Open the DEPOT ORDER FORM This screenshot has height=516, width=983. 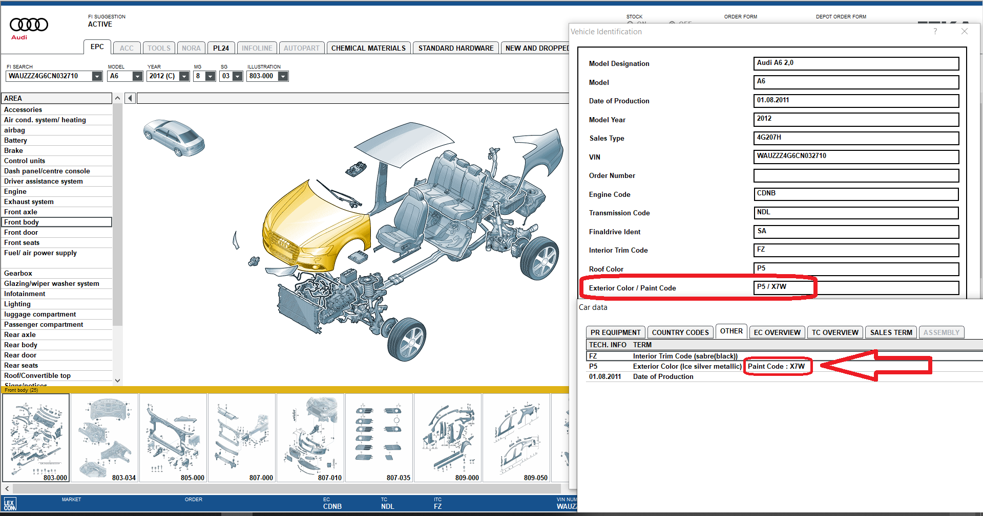pyautogui.click(x=841, y=16)
